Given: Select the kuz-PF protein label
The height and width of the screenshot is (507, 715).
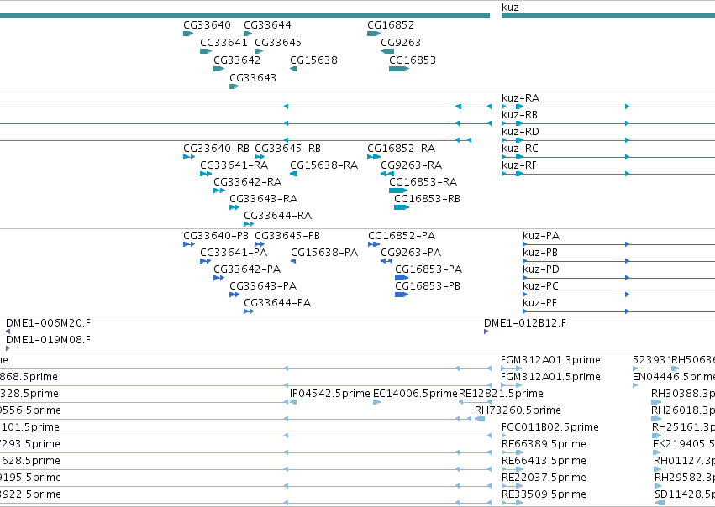Looking at the screenshot, I should 539,303.
